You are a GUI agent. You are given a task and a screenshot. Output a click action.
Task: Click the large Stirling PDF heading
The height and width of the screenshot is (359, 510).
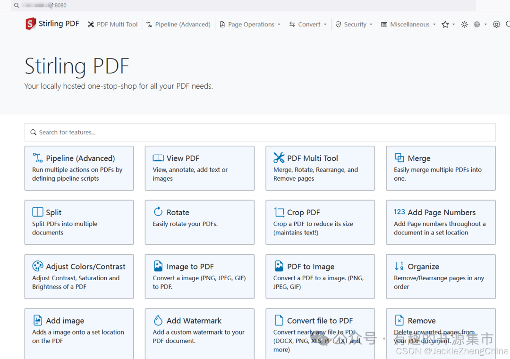[77, 66]
